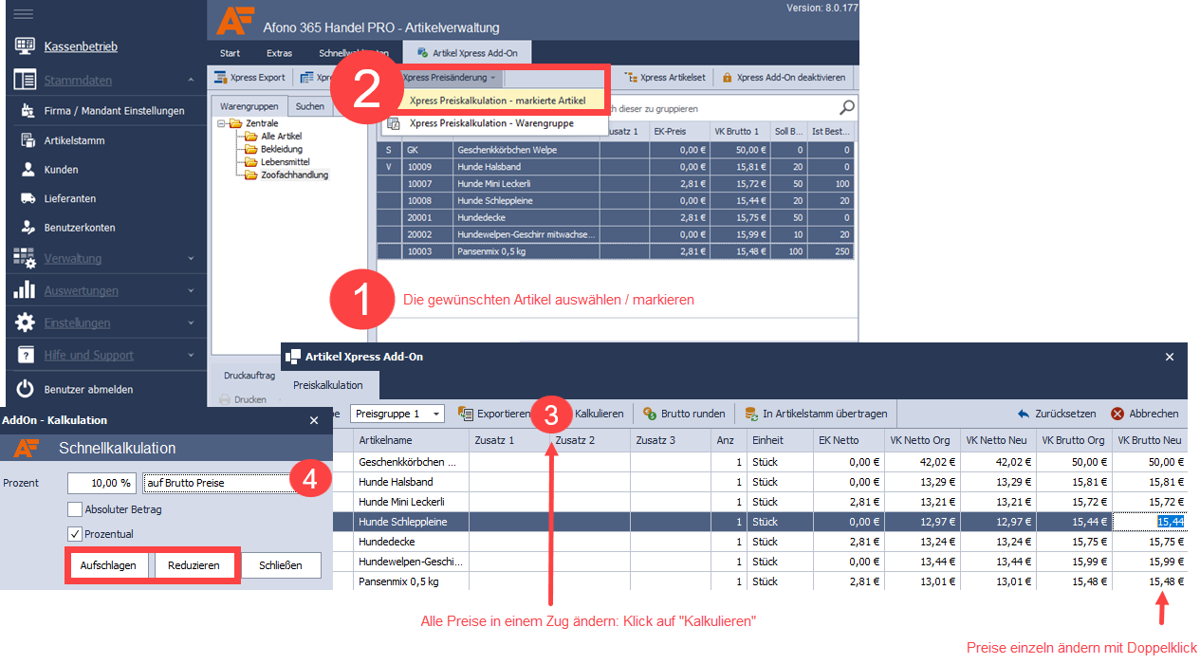Image resolution: width=1200 pixels, height=664 pixels.
Task: Click the Reduzieren button
Action: (194, 565)
